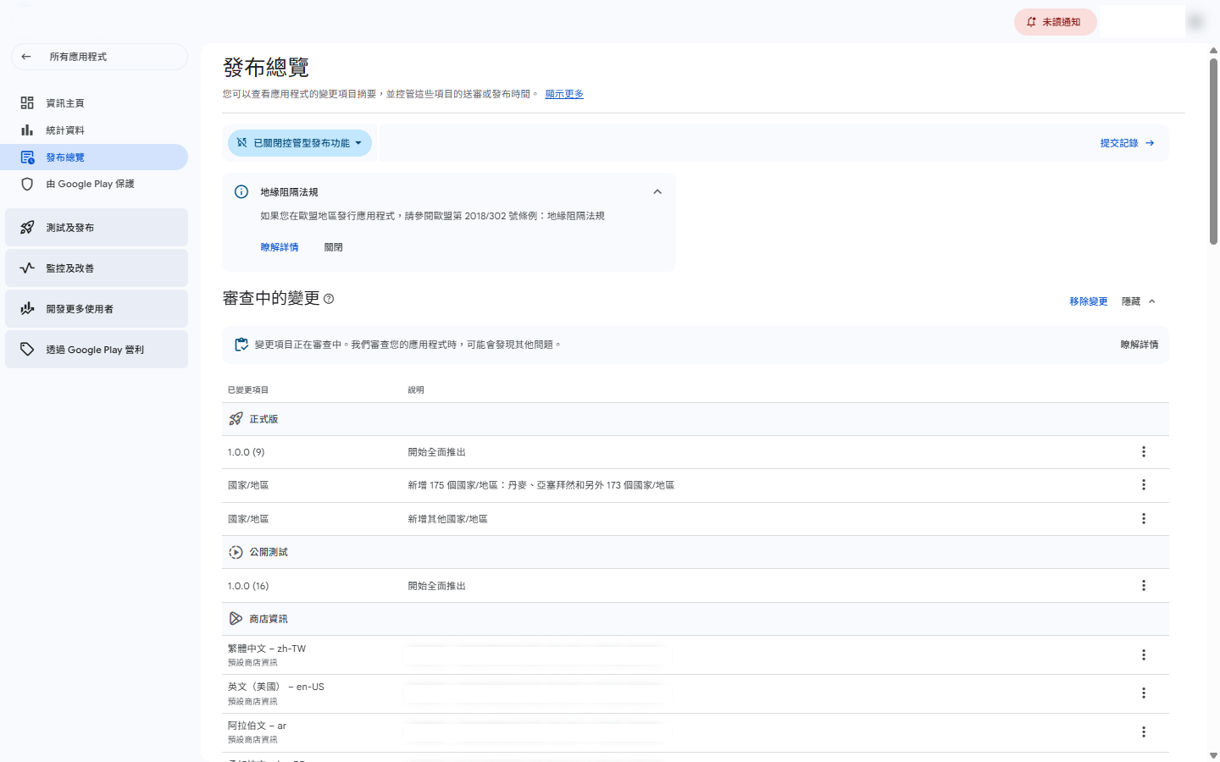This screenshot has height=762, width=1220.
Task: Open the three-dot menu for 1.0.0 (9)
Action: (1144, 452)
